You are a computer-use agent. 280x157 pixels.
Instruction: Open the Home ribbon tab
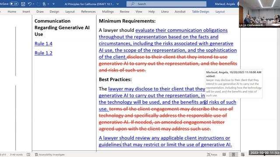click(x=12, y=12)
